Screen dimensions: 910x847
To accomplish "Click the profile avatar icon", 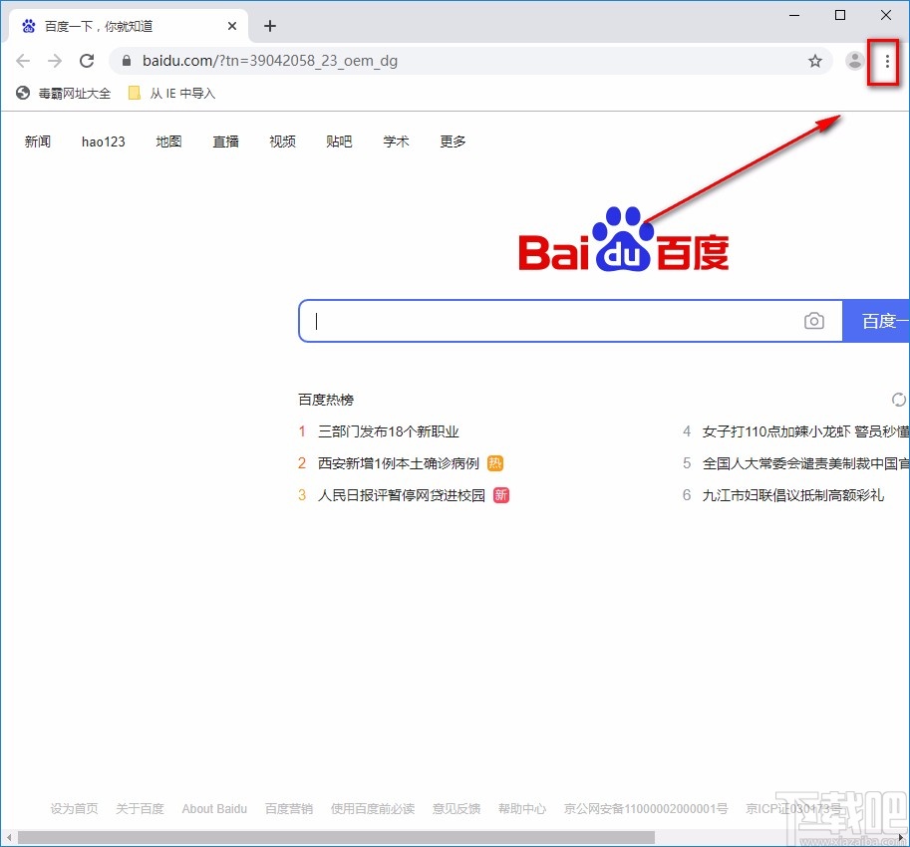I will (x=854, y=61).
